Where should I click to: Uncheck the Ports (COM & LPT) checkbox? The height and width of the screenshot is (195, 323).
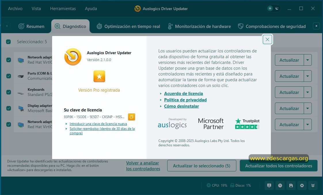pyautogui.click(x=9, y=76)
